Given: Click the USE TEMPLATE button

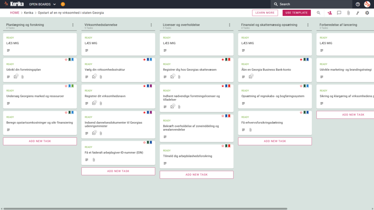Looking at the screenshot, I should 297,13.
